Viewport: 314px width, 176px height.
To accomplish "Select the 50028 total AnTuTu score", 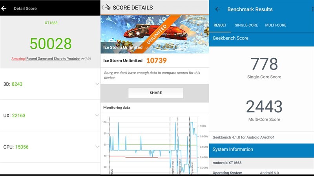I will [51, 44].
